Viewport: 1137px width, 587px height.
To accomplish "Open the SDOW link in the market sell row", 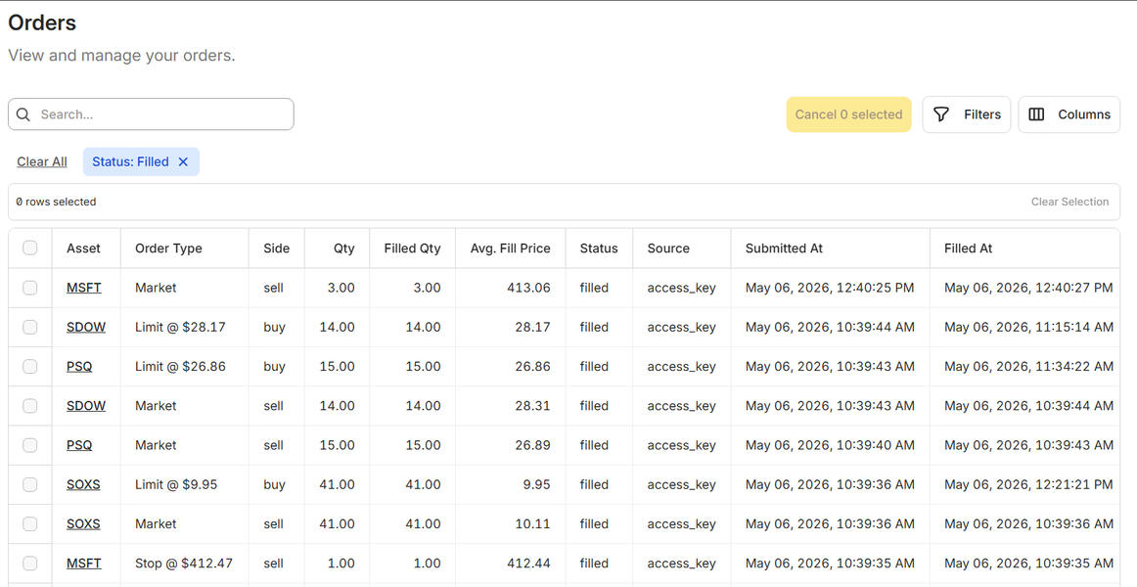I will click(x=86, y=406).
